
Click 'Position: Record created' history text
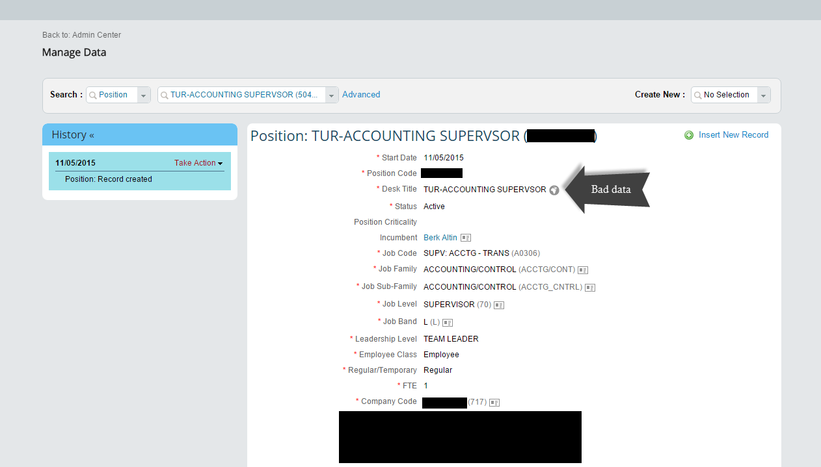point(109,179)
